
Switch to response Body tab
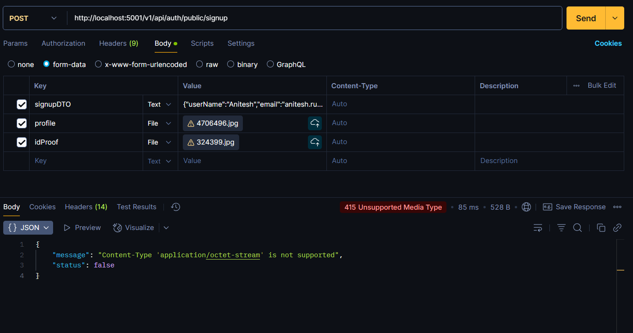[x=12, y=207]
